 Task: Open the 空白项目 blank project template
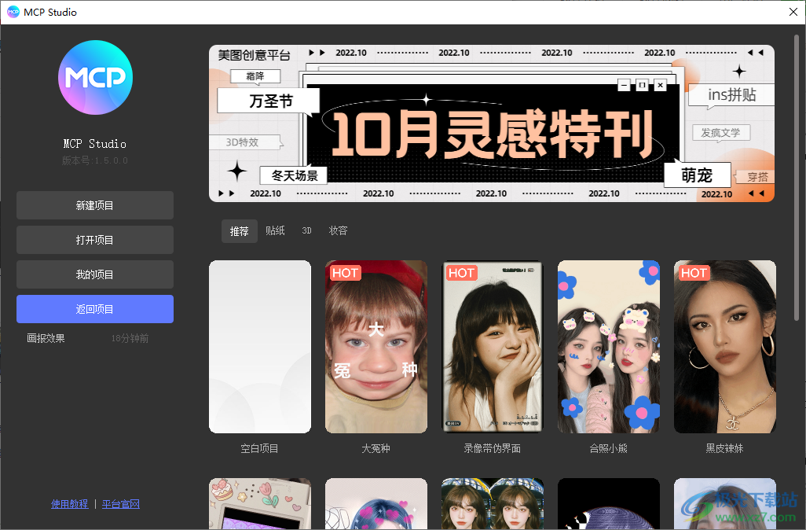(259, 347)
